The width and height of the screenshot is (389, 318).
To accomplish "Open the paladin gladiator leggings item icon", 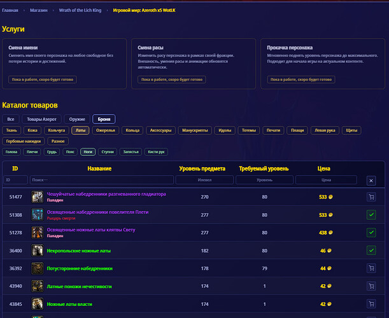I will (37, 197).
